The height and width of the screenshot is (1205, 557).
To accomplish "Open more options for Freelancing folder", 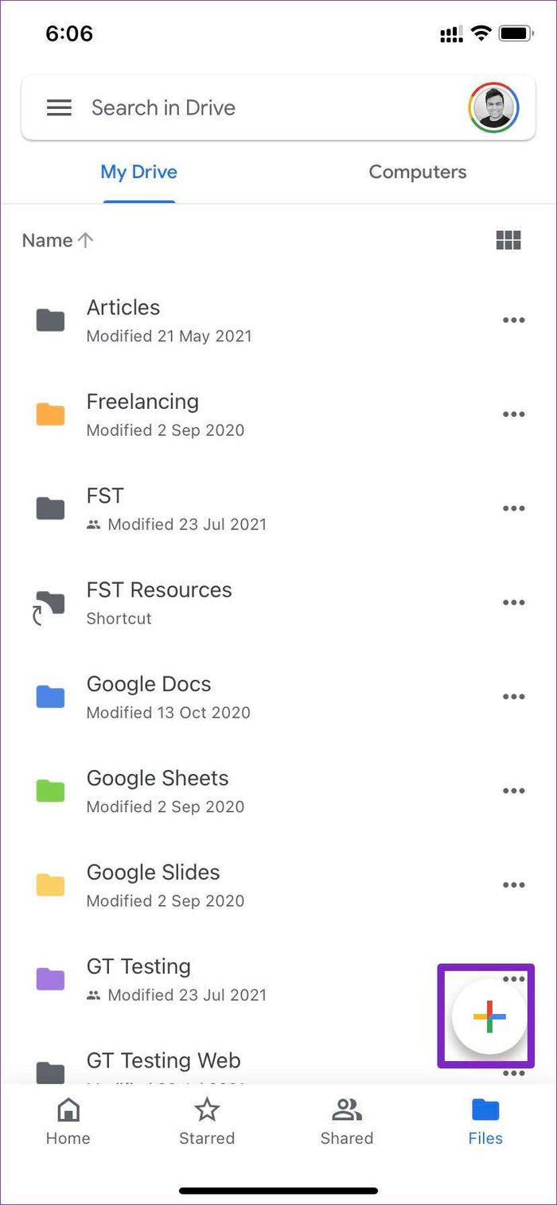I will tap(513, 414).
